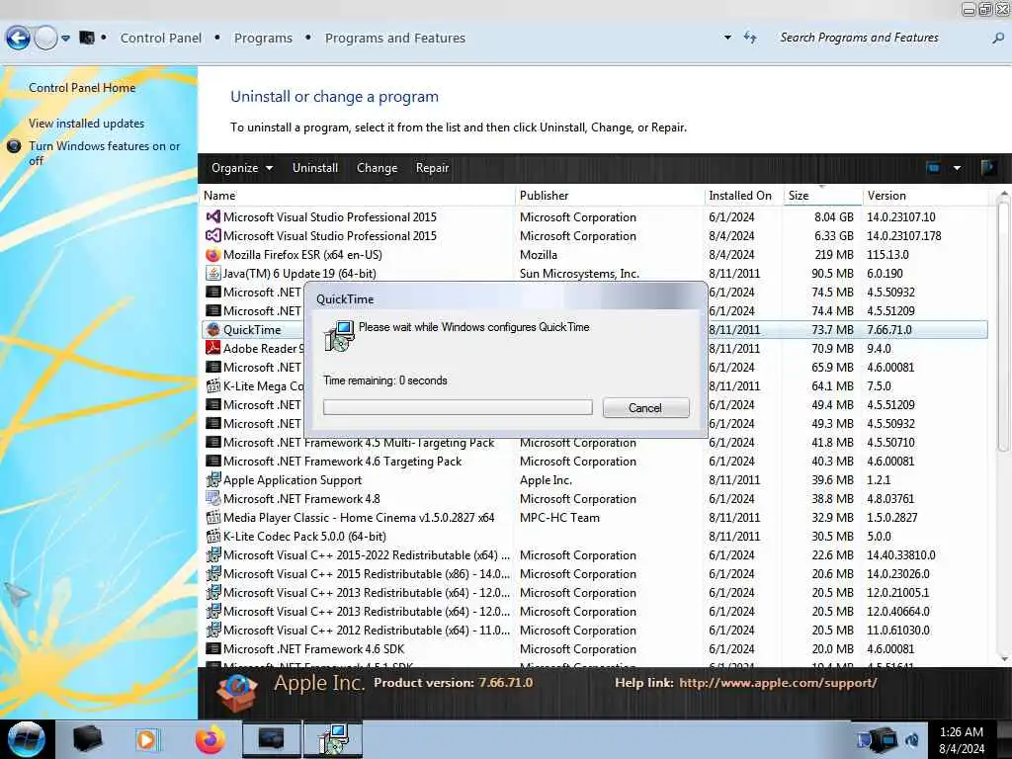Screen dimensions: 1012x759
Task: Cancel the QuickTime configuration dialog
Action: (645, 408)
